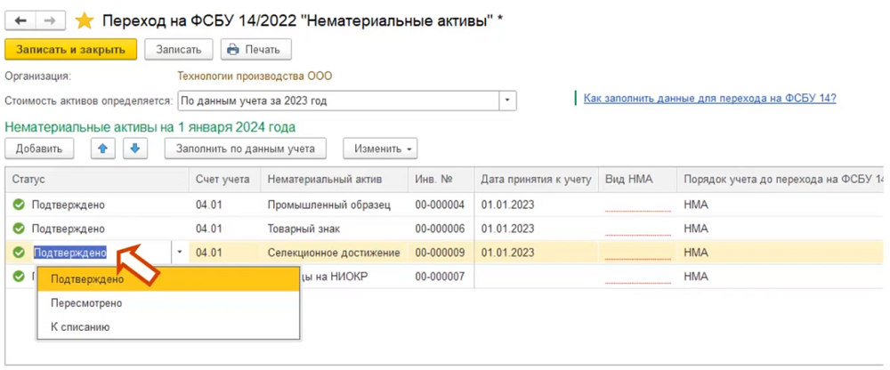Viewport: 890px width, 370px height.
Task: Click status cell dropdown arrow in selected row
Action: (180, 253)
